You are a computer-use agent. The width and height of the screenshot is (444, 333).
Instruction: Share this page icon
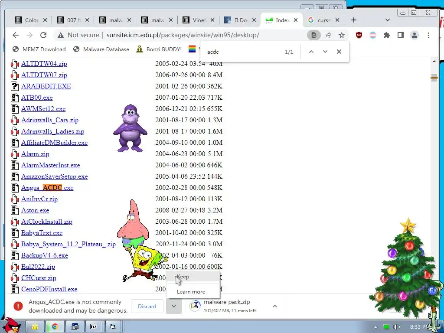coord(328,35)
